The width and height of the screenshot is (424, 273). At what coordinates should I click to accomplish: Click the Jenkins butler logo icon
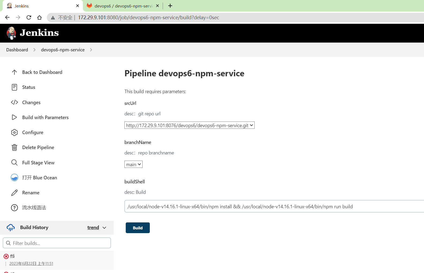11,33
